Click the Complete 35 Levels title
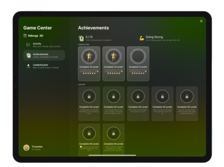Screen dimensions: 224x167 tap(162, 107)
